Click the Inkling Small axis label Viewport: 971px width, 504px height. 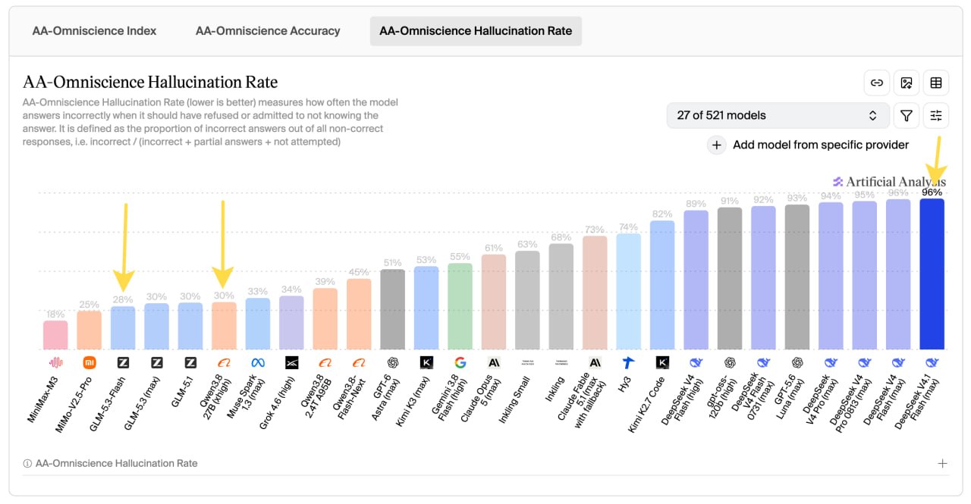[x=515, y=399]
